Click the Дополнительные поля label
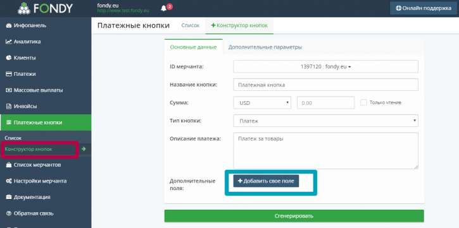Viewport: 459px width, 228px height. (192, 184)
